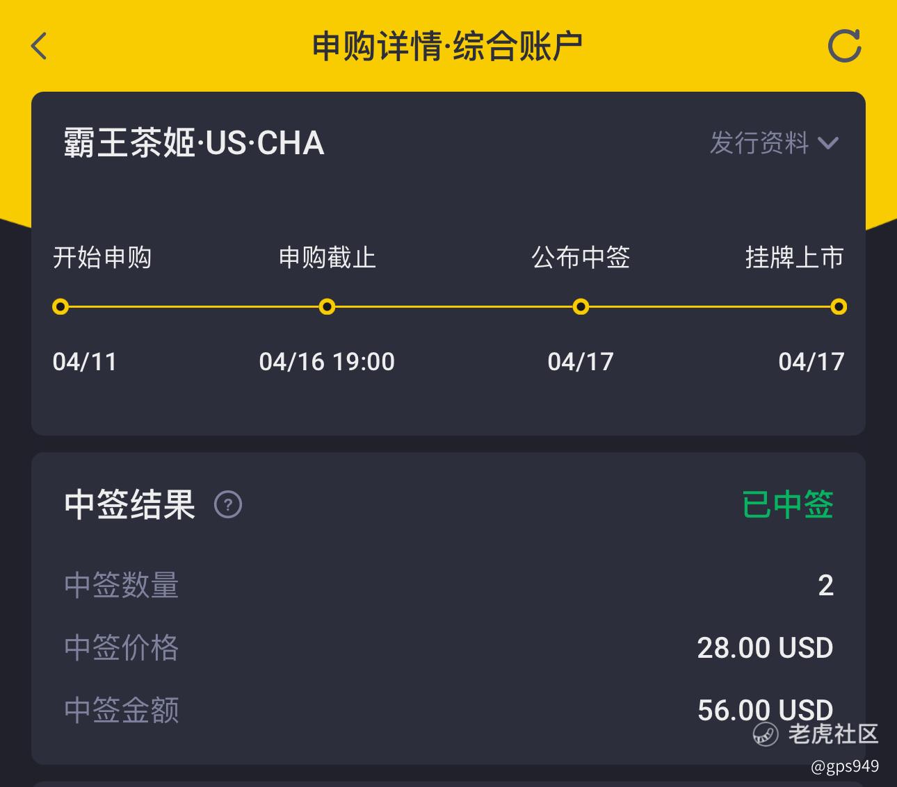Select the 挂牌上市 timeline dot
The width and height of the screenshot is (897, 787).
[x=839, y=306]
